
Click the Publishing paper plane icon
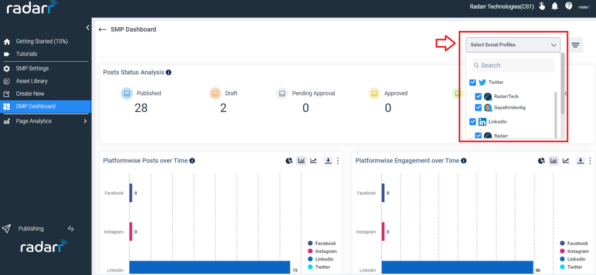(6, 228)
